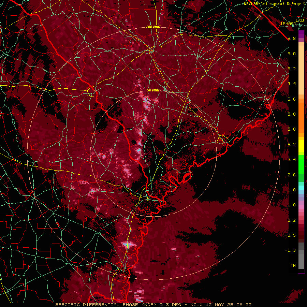
Task: Click the 8.2 value on color scale
Action: (292, 69)
